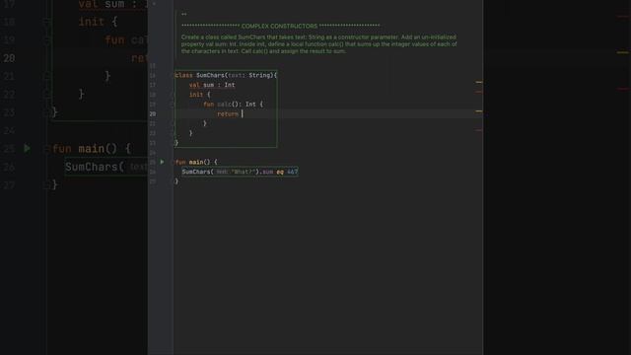Click the 'COMPLEX CONSTRUCTORS' comment heading

tap(279, 27)
